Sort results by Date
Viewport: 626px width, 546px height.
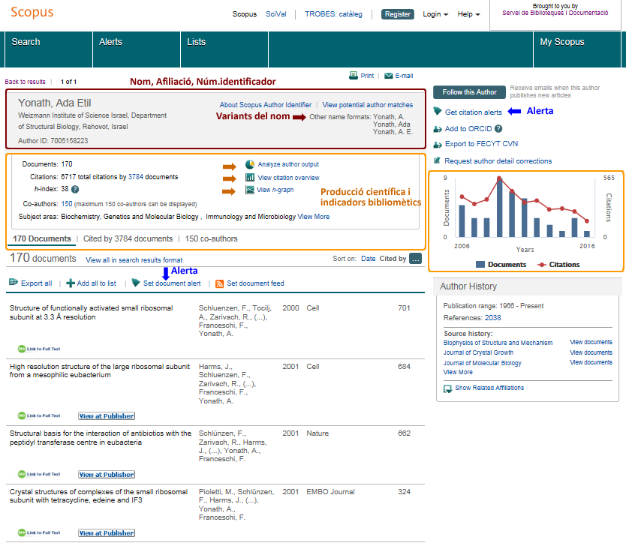pyautogui.click(x=368, y=259)
